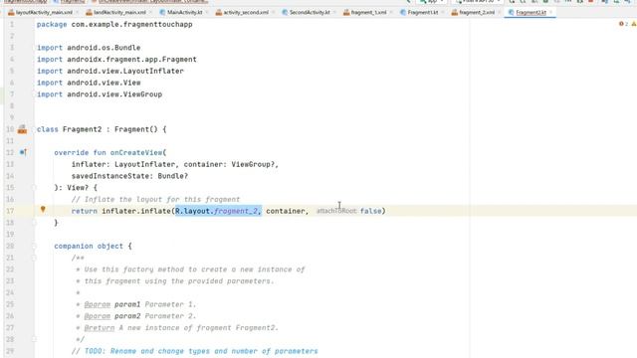Click the android.os.Bundle import
Screen dimensions: 637x358
(104, 48)
